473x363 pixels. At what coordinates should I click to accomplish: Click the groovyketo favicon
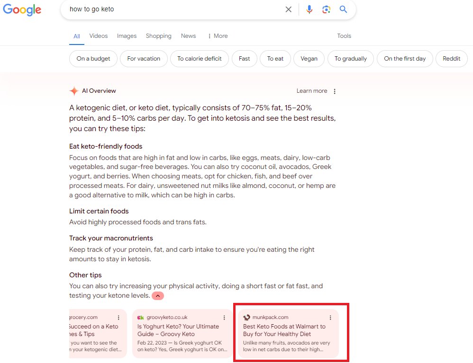click(141, 318)
